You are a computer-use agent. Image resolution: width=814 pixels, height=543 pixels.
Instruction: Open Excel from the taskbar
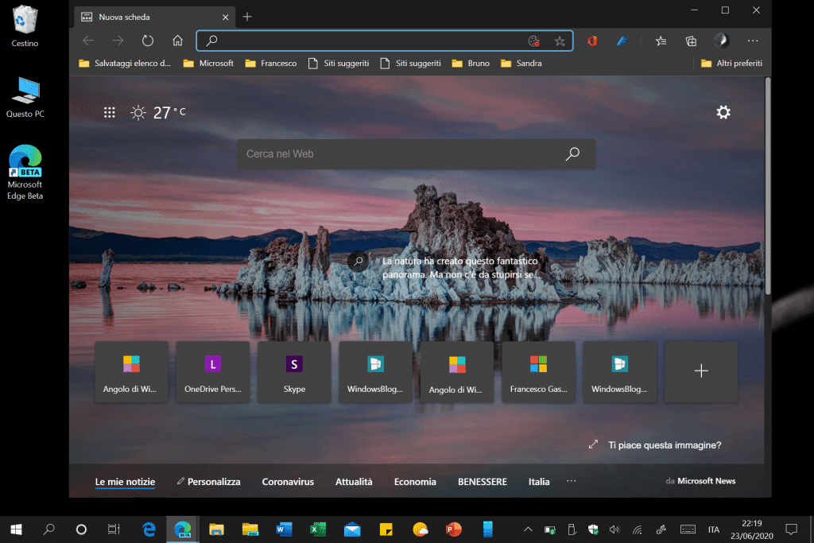(x=318, y=529)
